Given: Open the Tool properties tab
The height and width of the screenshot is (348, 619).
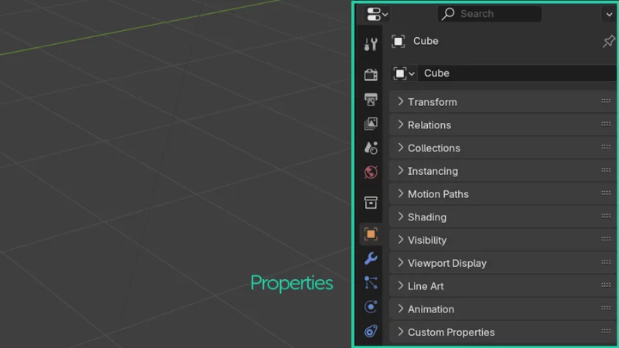Looking at the screenshot, I should coord(371,44).
